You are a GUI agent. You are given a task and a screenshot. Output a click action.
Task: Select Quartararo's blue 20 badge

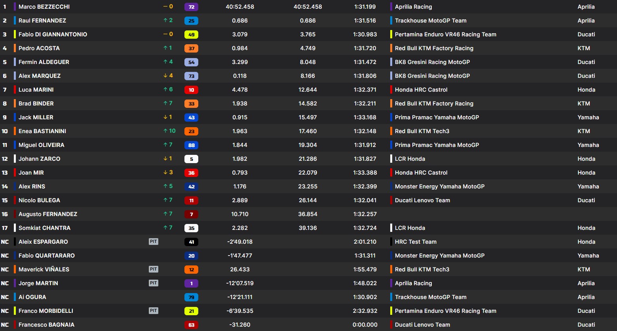coord(191,256)
